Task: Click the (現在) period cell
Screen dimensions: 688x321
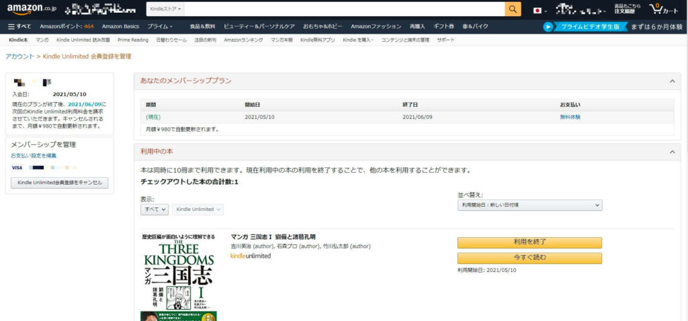Action: [153, 117]
